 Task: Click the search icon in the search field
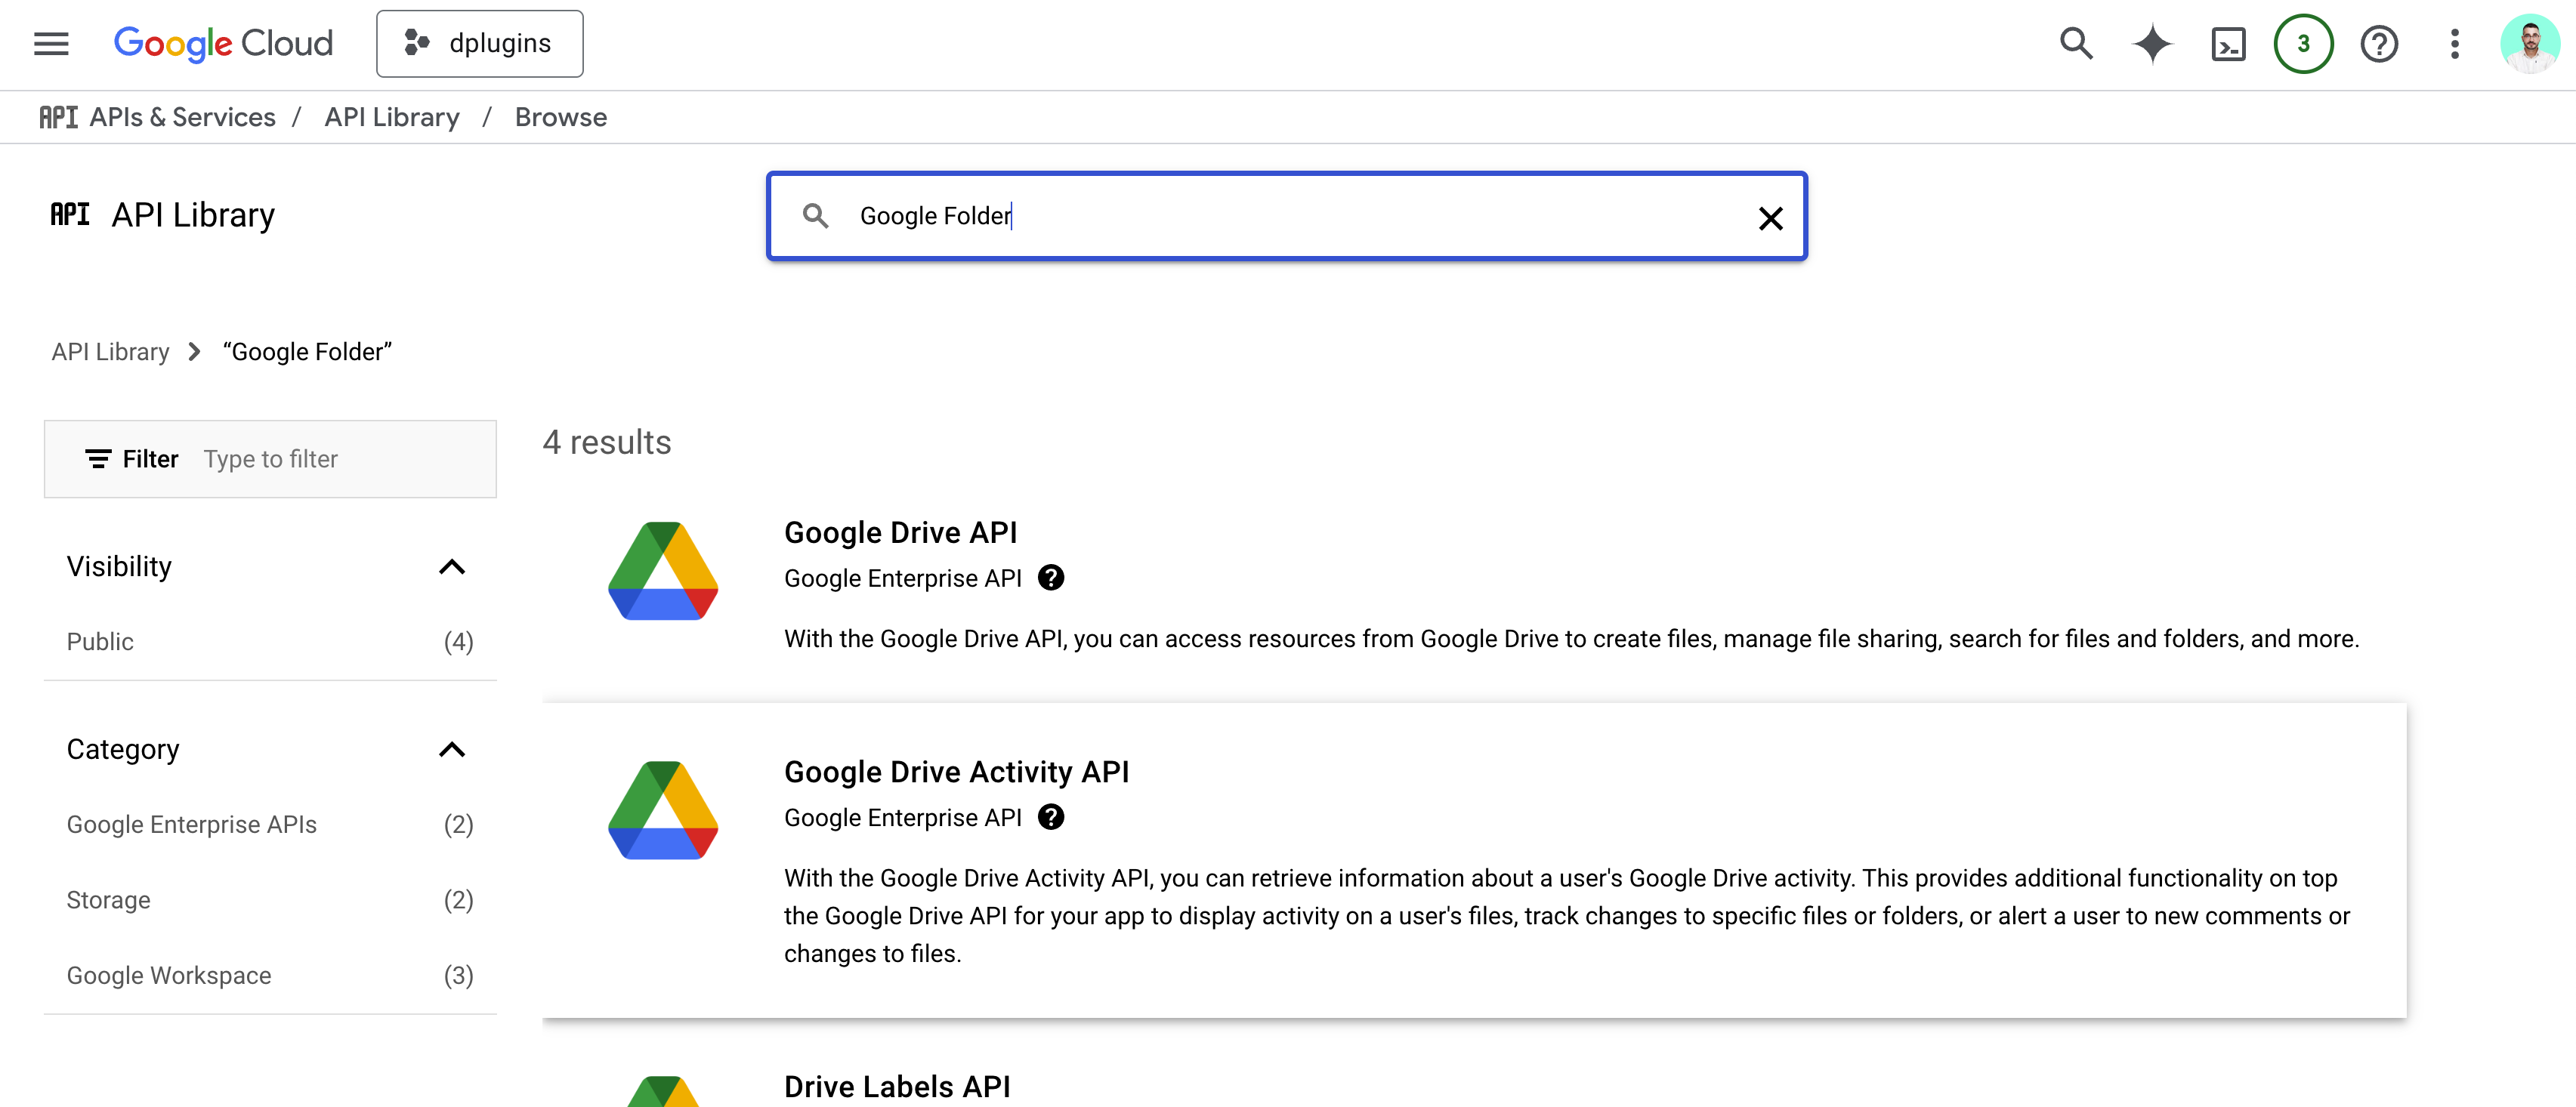816,216
